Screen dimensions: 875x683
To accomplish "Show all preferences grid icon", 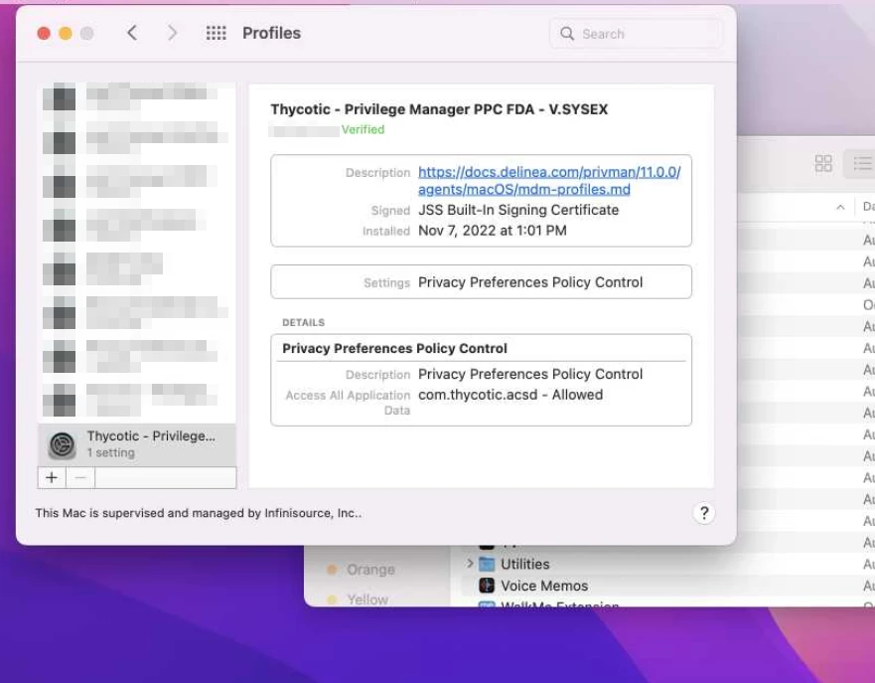I will 216,33.
